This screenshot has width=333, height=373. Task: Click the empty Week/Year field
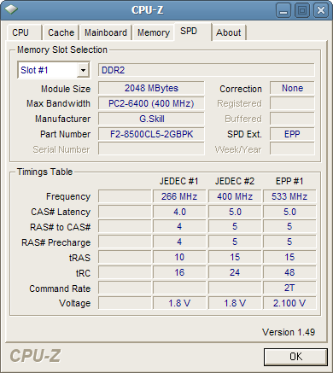[292, 149]
